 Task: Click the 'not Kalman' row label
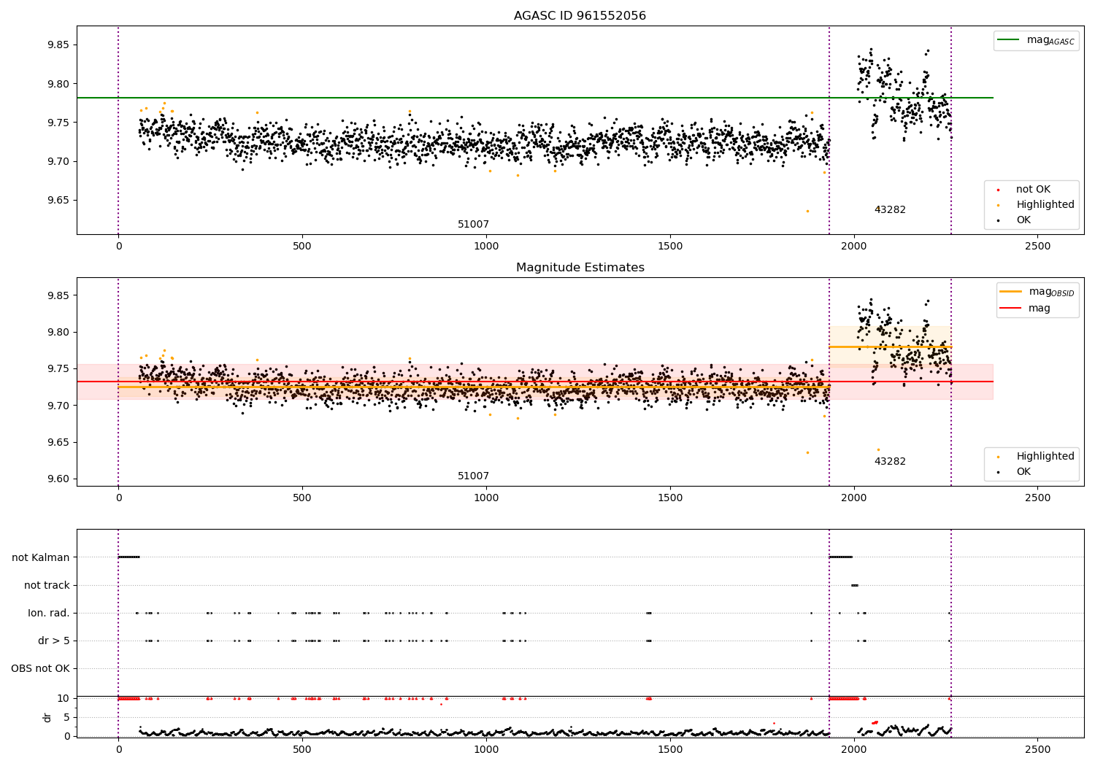point(41,557)
